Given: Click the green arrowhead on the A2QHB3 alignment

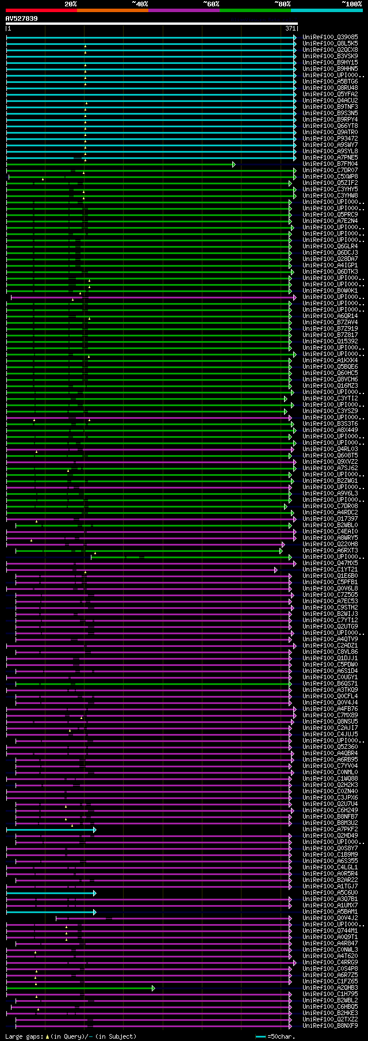Looking at the screenshot, I should [x=154, y=988].
